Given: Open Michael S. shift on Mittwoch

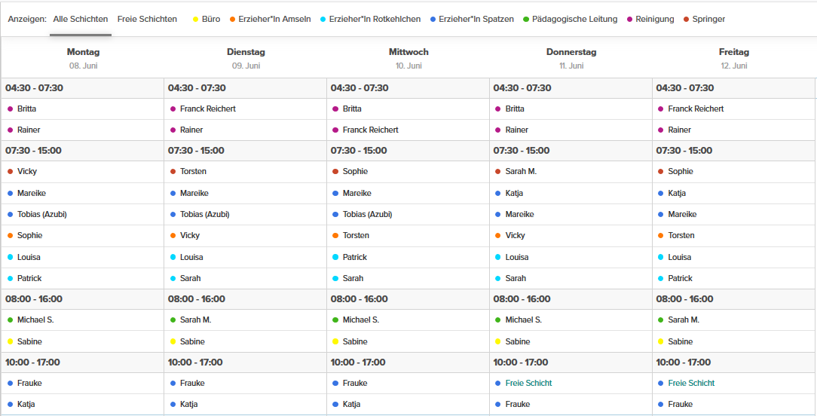Looking at the screenshot, I should [x=360, y=320].
